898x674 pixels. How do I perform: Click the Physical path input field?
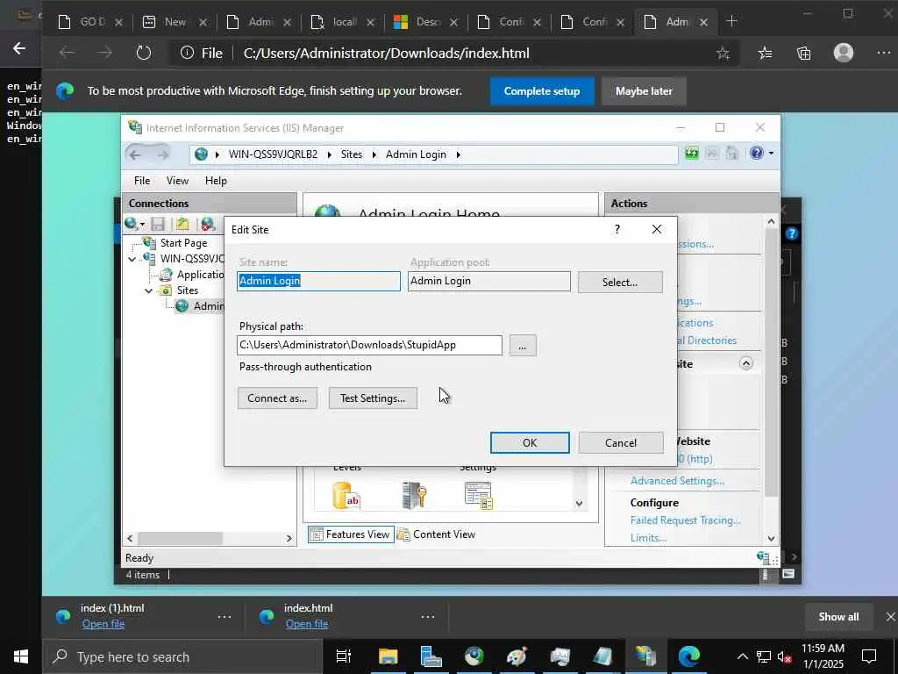pyautogui.click(x=369, y=345)
